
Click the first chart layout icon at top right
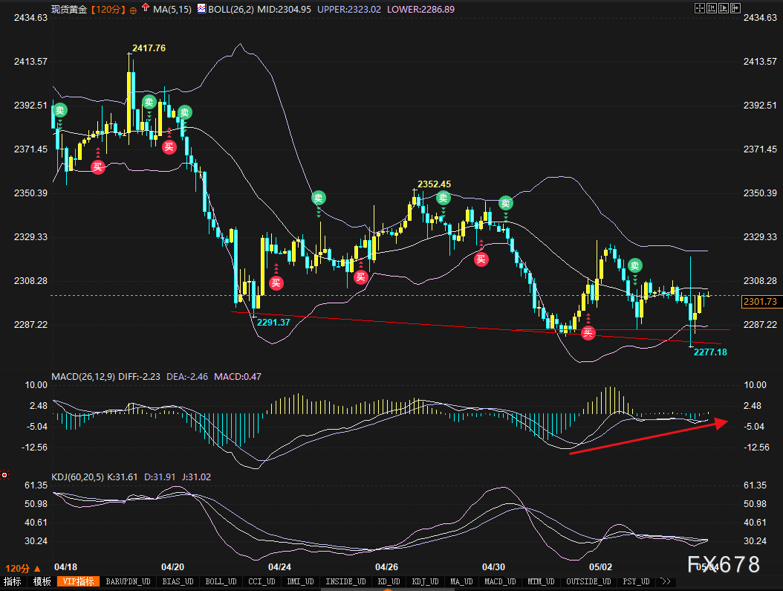point(699,8)
